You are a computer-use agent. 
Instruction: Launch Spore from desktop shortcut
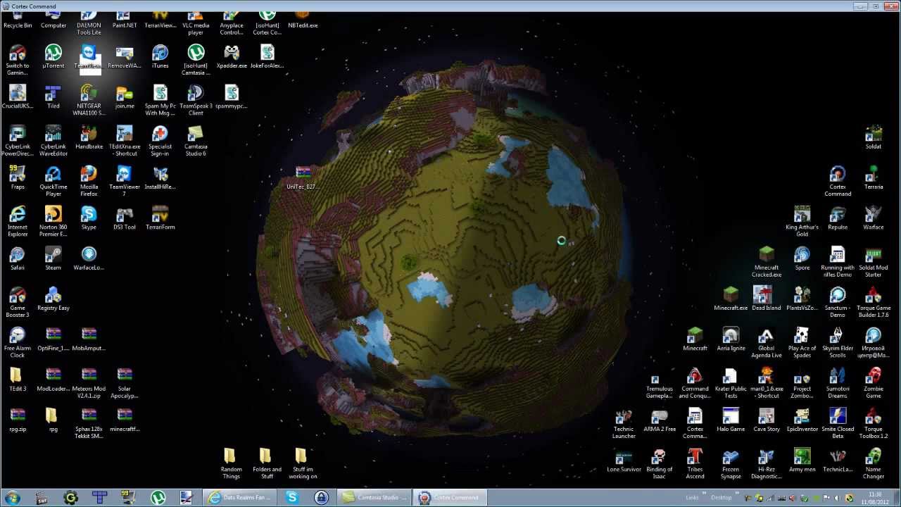(x=802, y=258)
